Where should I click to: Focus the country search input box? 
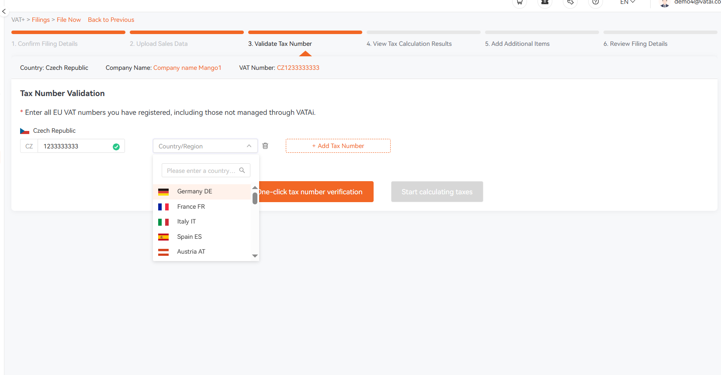click(x=206, y=170)
